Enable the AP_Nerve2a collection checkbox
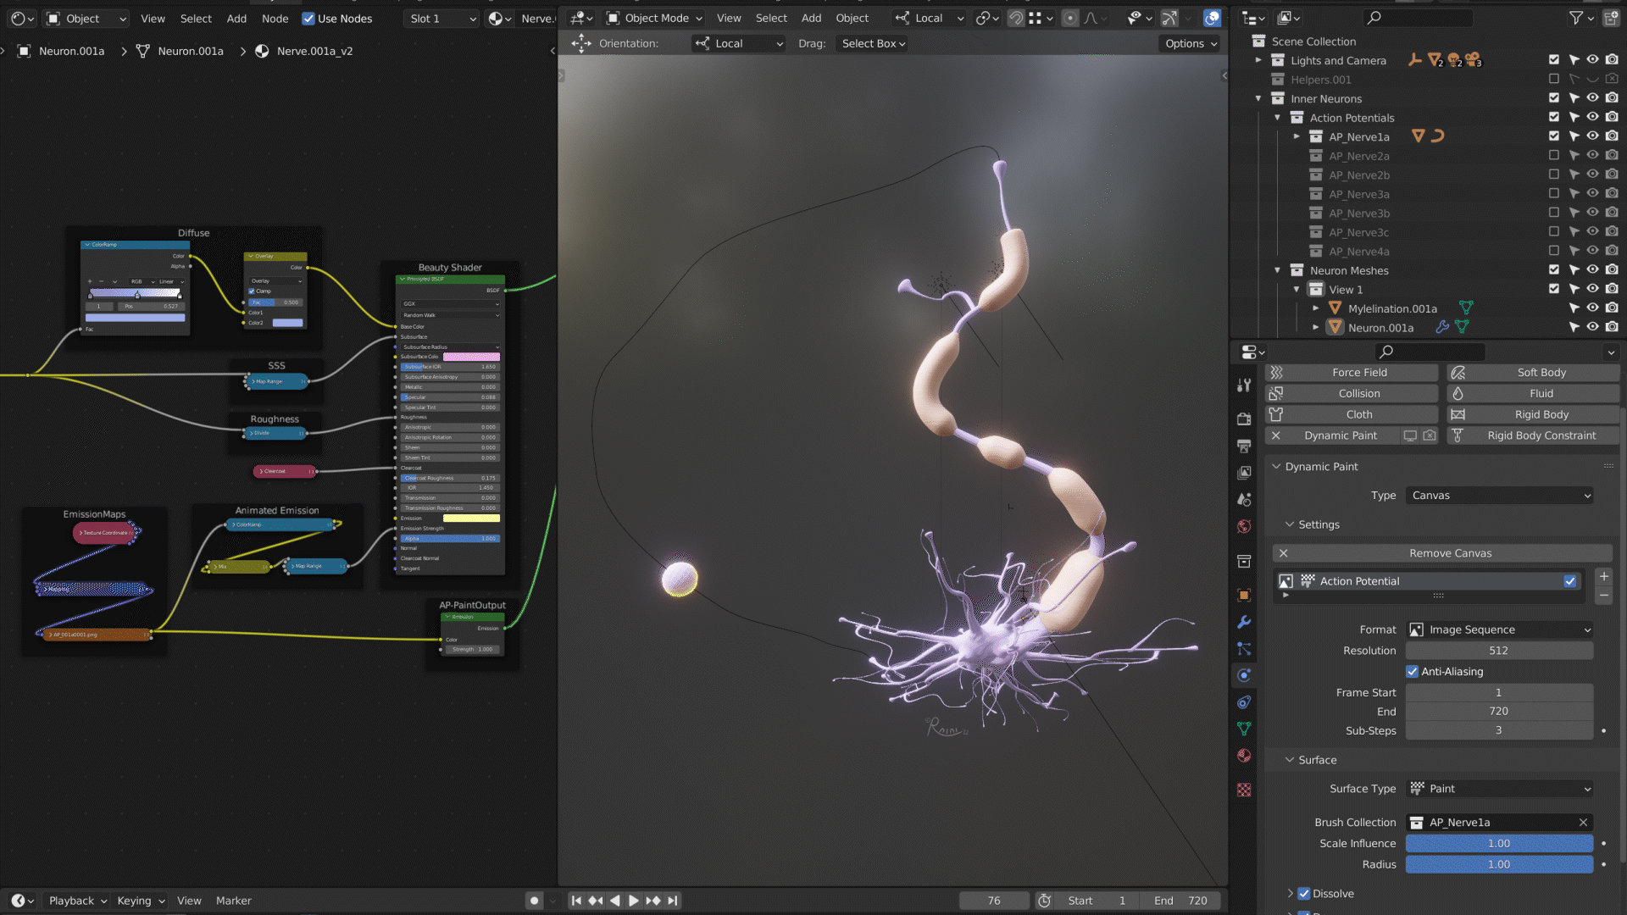1627x915 pixels. coord(1553,156)
